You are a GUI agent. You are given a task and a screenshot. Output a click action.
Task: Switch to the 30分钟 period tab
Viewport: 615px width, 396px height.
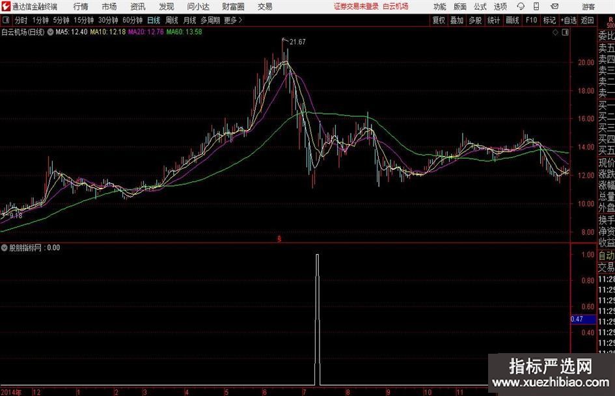click(108, 20)
